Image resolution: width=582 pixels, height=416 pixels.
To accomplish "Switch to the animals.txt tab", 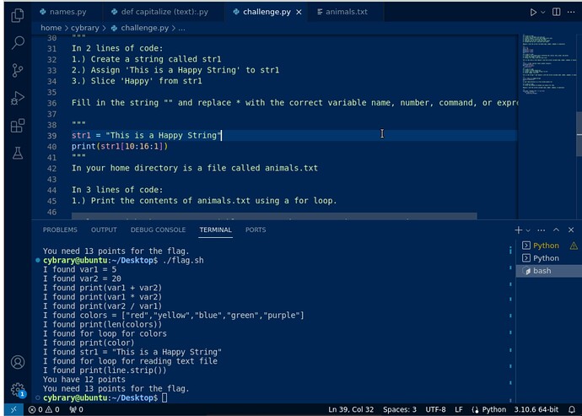I will tap(346, 13).
